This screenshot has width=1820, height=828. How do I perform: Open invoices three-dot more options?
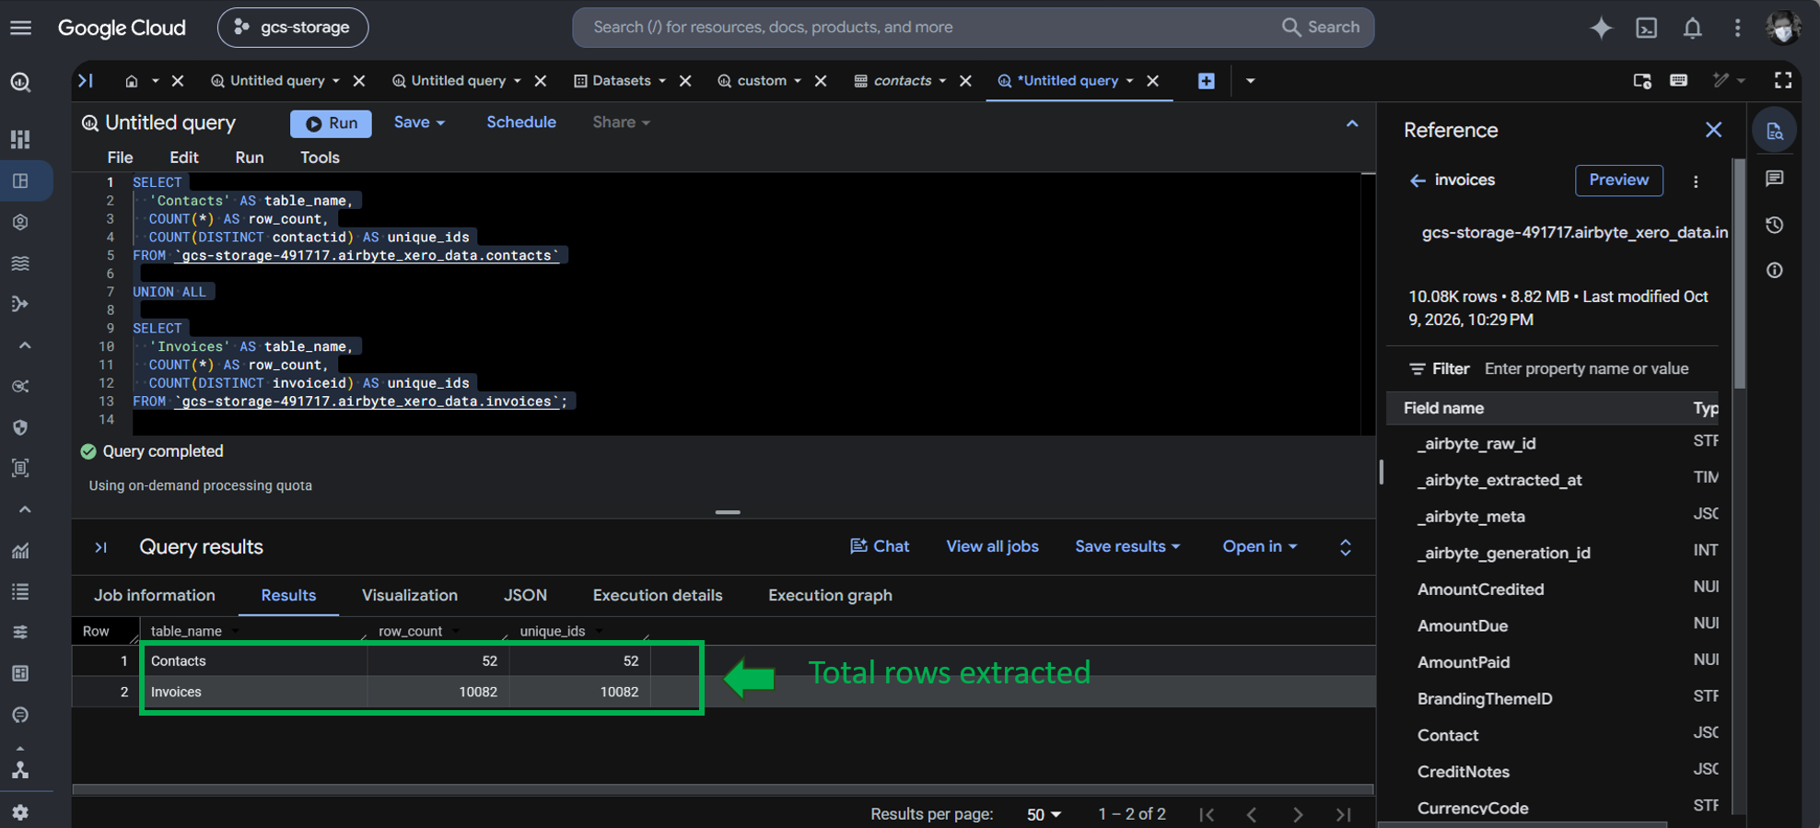[x=1696, y=181]
